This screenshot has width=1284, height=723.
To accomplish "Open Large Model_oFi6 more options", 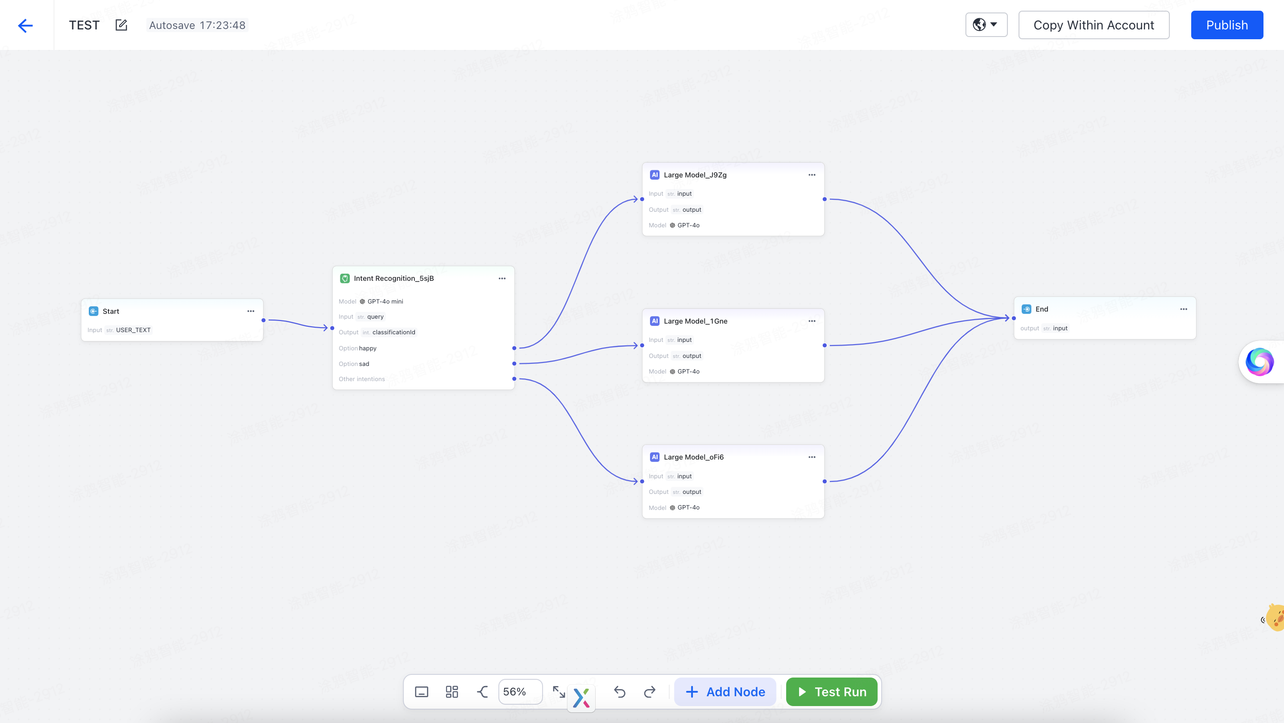I will coord(812,457).
